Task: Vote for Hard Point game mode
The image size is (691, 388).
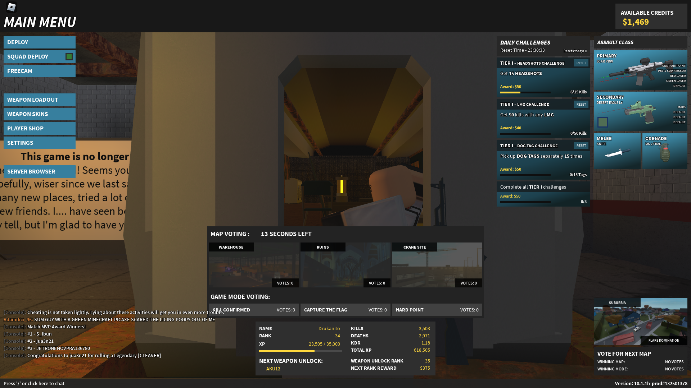Action: (437, 310)
